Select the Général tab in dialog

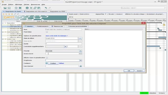(28, 26)
